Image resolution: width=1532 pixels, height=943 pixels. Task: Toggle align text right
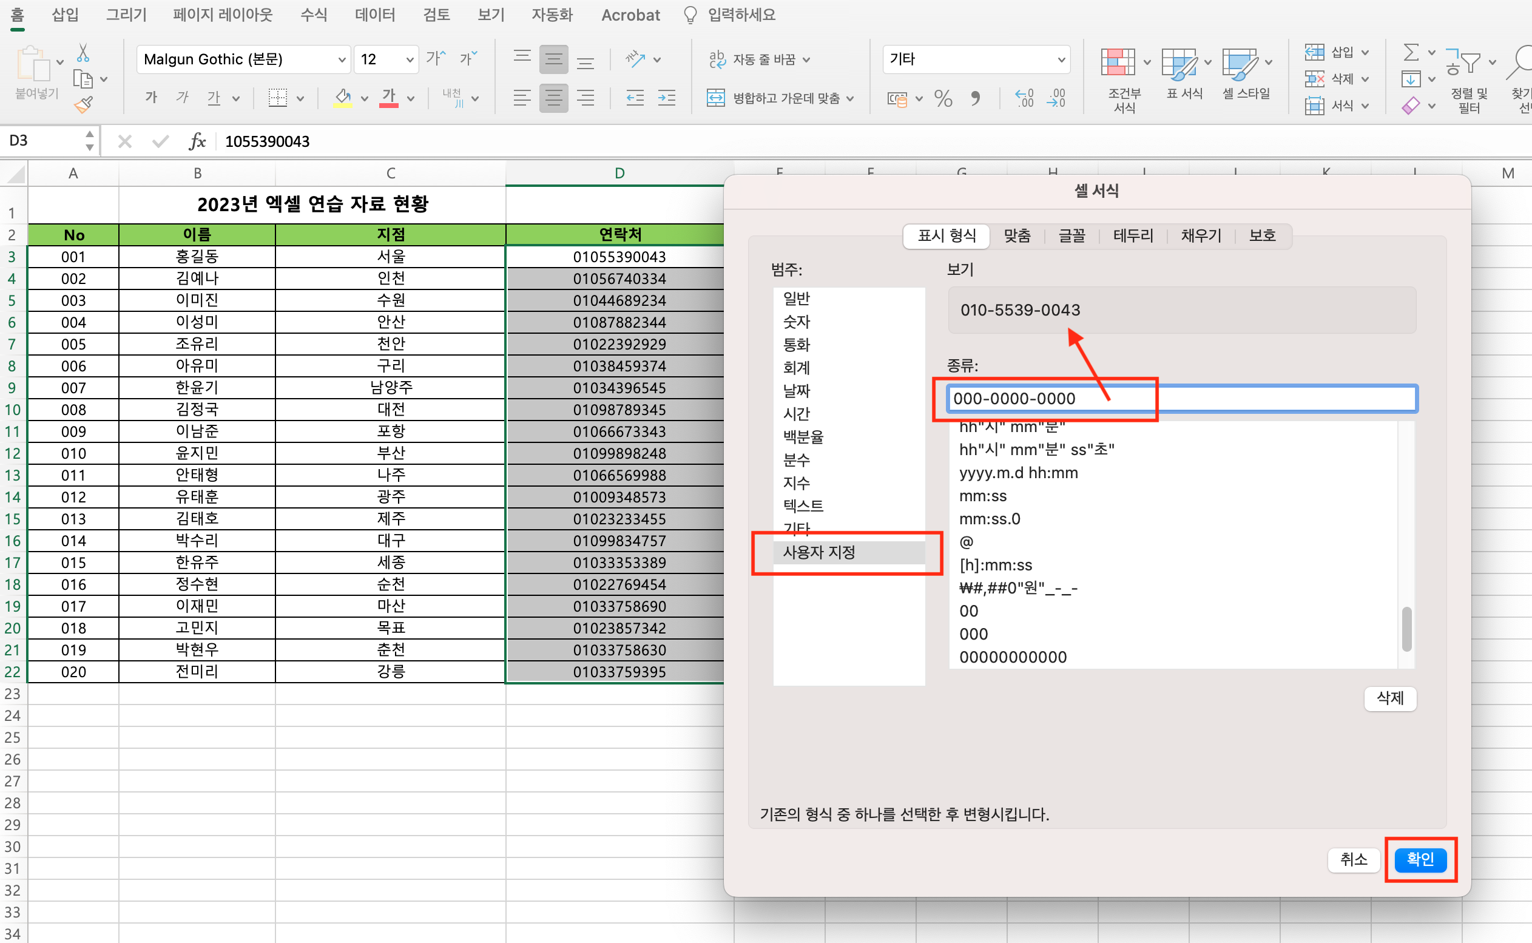[x=585, y=98]
